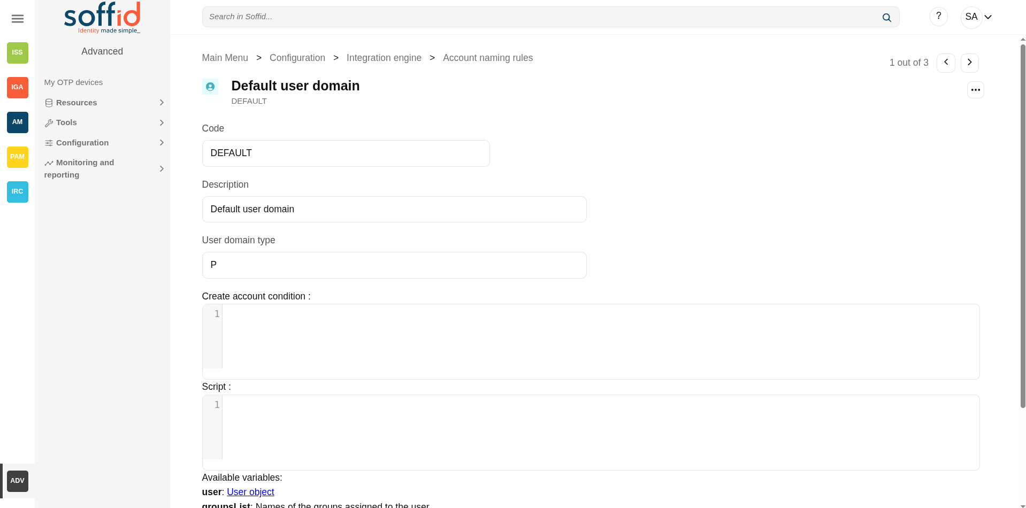Click the '1 out of 3' counter
Screen dimensions: 1026x508
click(x=909, y=63)
